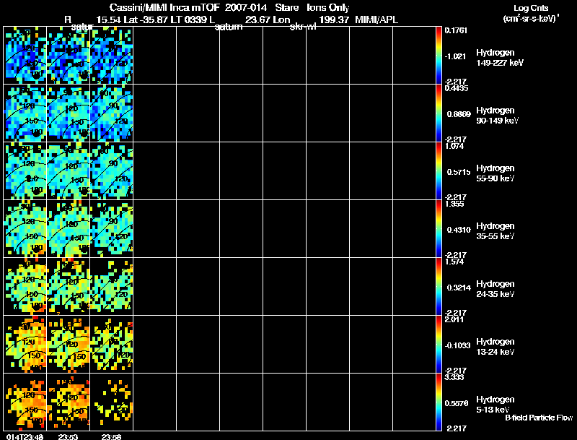Click the '0.5576' colorbar midpoint value
The height and width of the screenshot is (440, 577).
click(x=457, y=403)
